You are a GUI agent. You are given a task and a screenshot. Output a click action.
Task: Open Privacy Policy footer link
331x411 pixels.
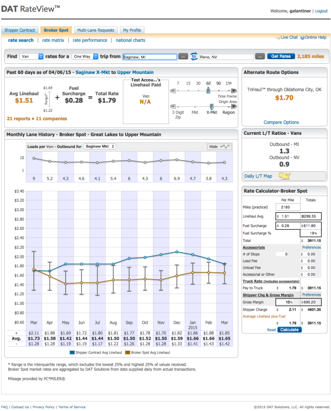click(44, 407)
